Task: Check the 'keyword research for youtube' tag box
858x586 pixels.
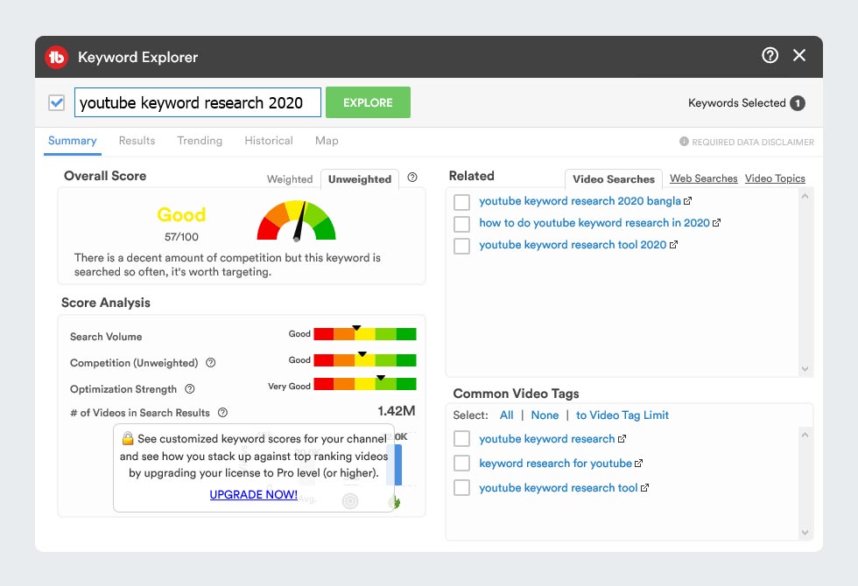Action: coord(462,464)
